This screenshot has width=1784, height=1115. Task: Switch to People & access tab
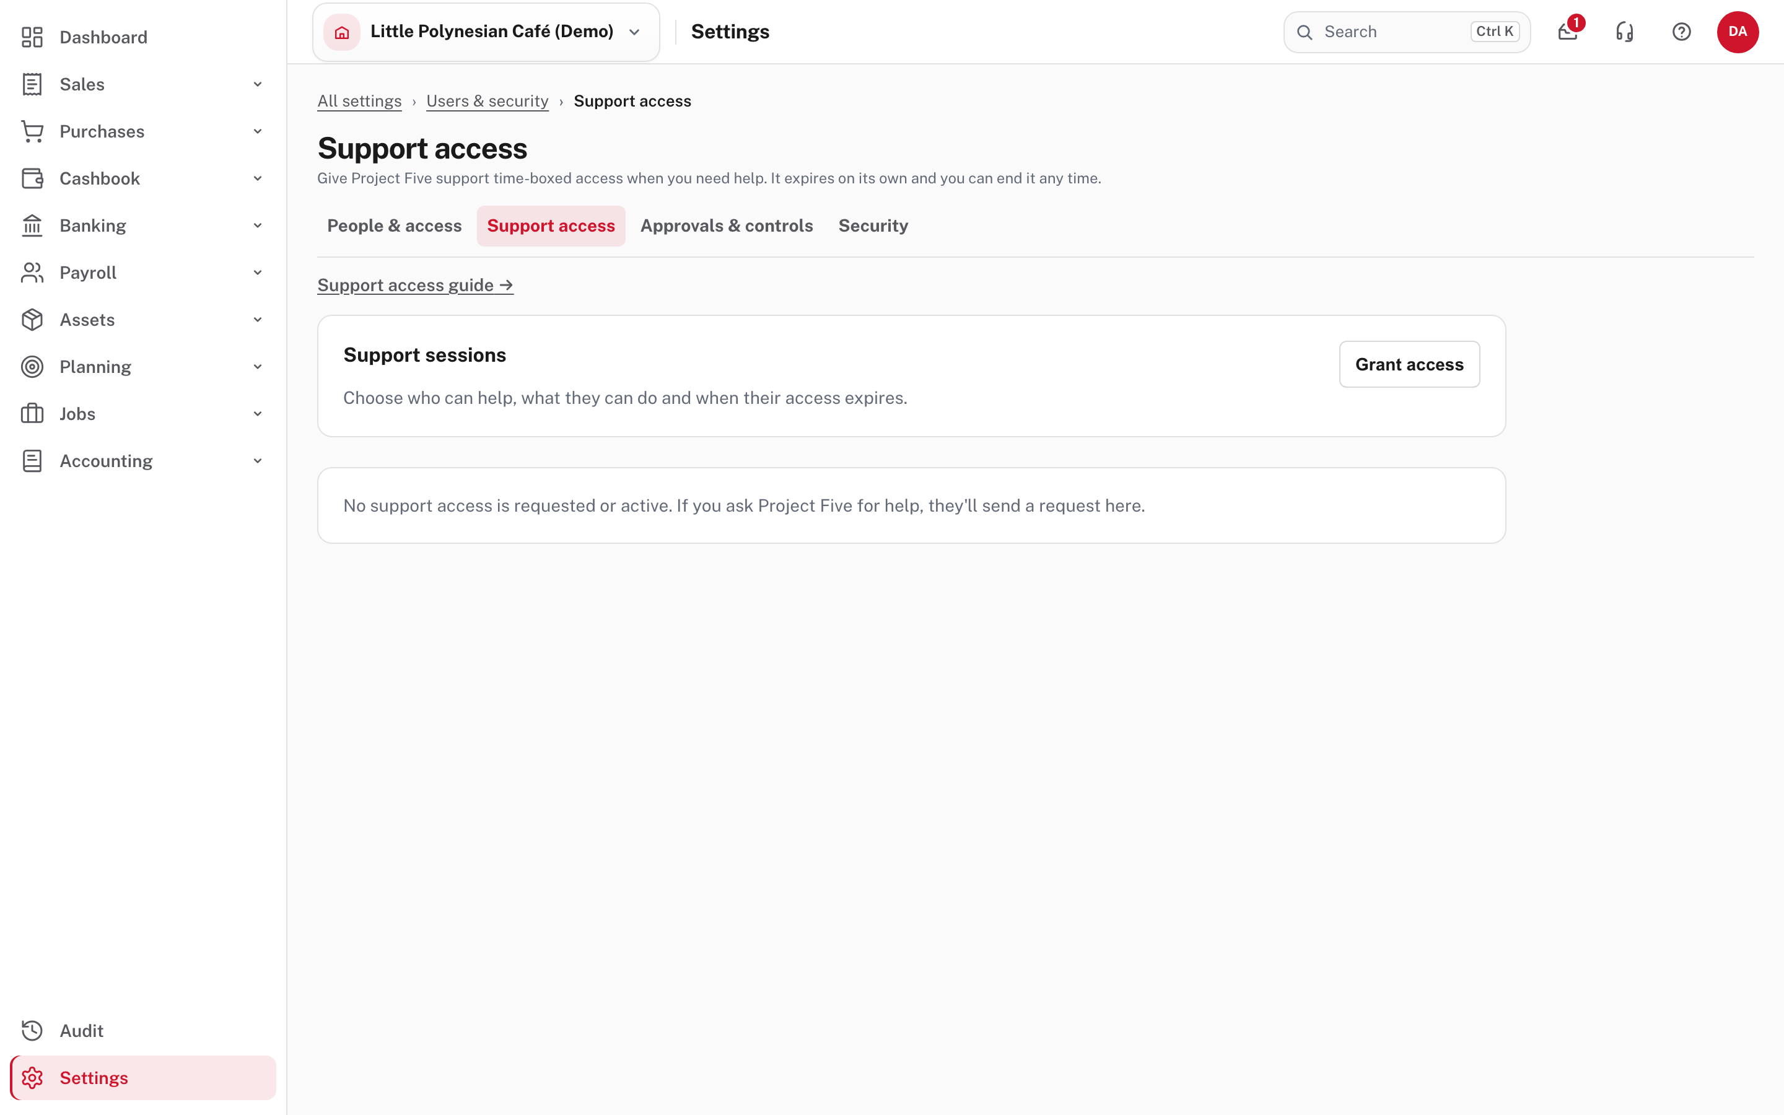pyautogui.click(x=395, y=225)
